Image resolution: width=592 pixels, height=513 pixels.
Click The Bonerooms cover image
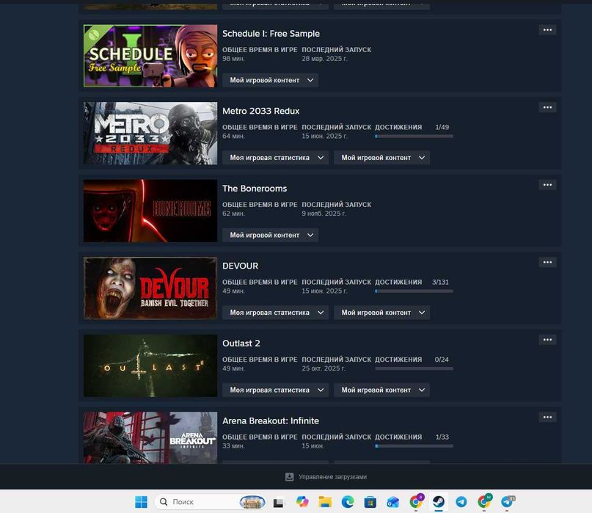pos(150,211)
